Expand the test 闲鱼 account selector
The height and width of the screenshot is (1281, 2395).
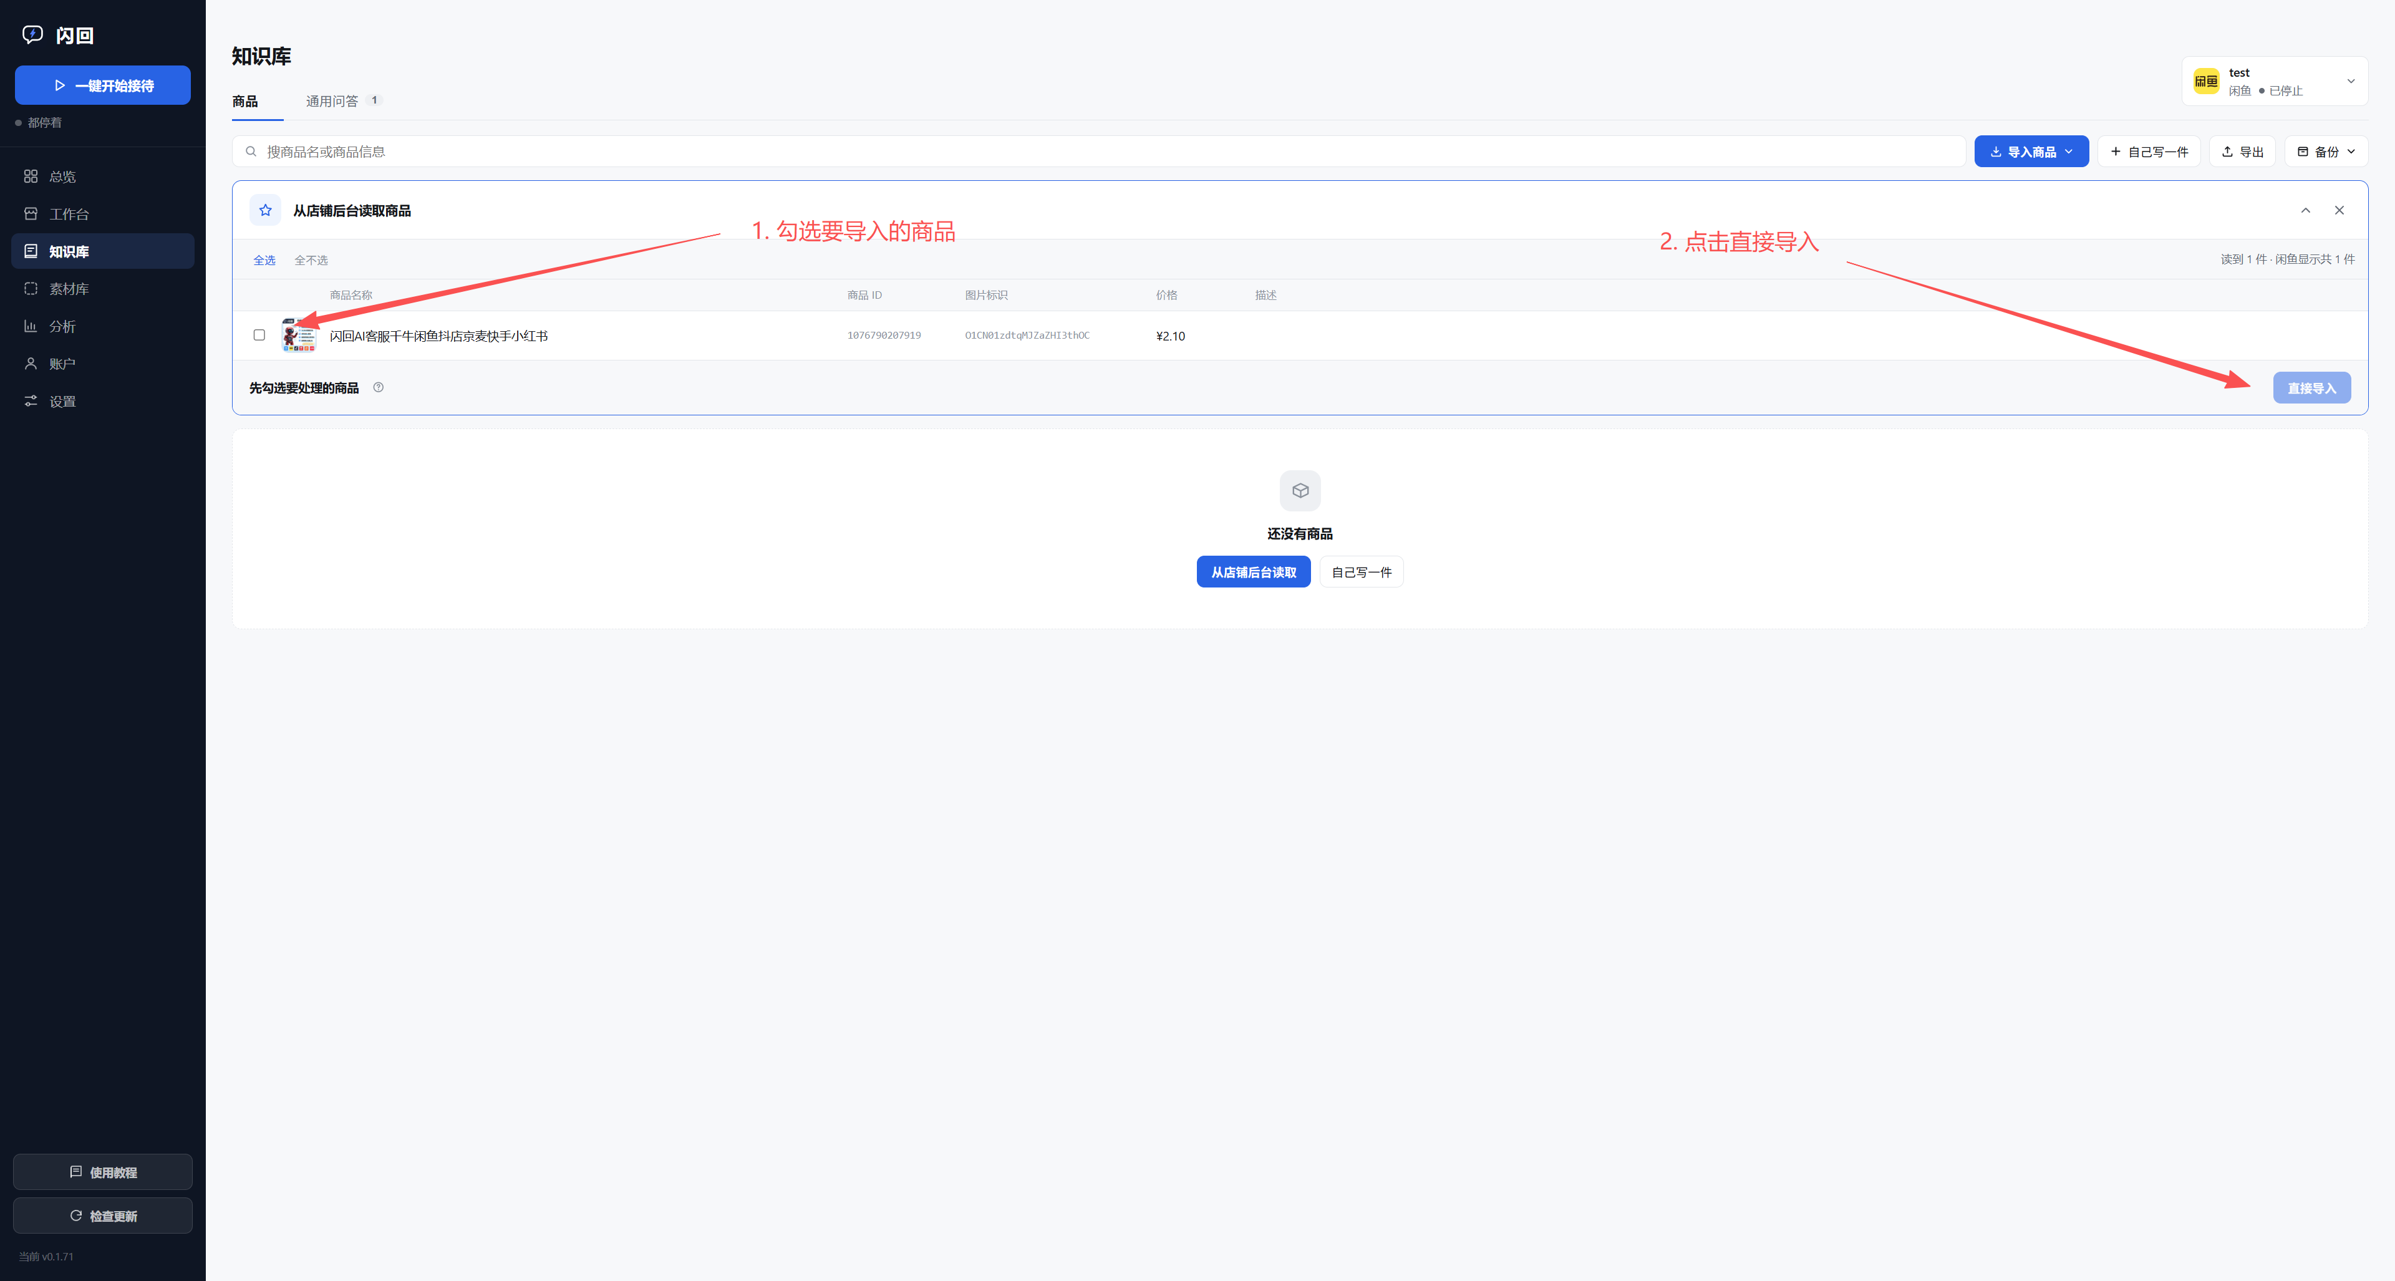click(x=2274, y=82)
